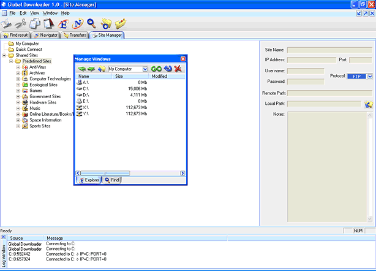Screen dimensions: 376x271
Task: Click the clipboard paste toolbar icon
Action: point(49,24)
